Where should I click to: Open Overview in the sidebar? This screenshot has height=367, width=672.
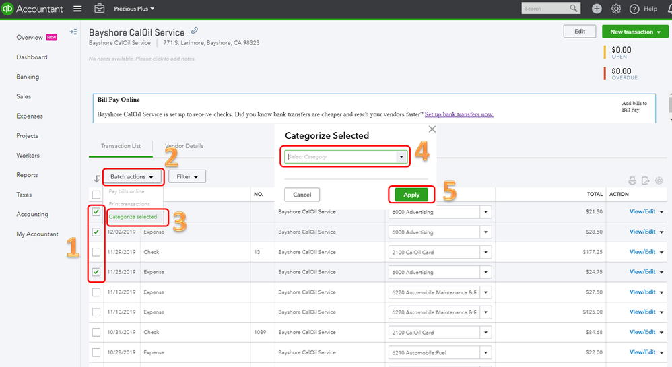(x=30, y=37)
